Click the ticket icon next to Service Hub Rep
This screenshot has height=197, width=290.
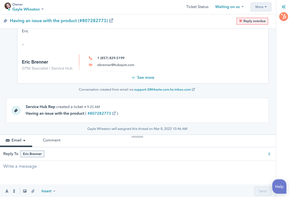click(x=16, y=111)
